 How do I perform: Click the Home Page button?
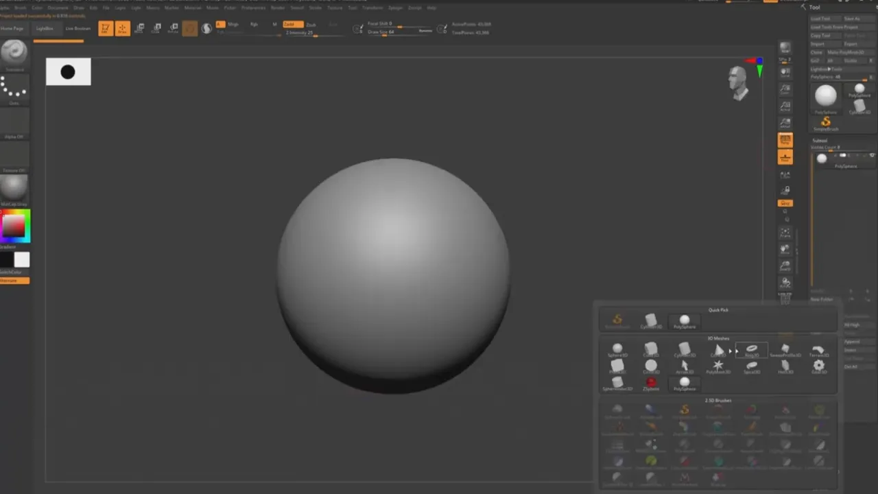click(12, 29)
